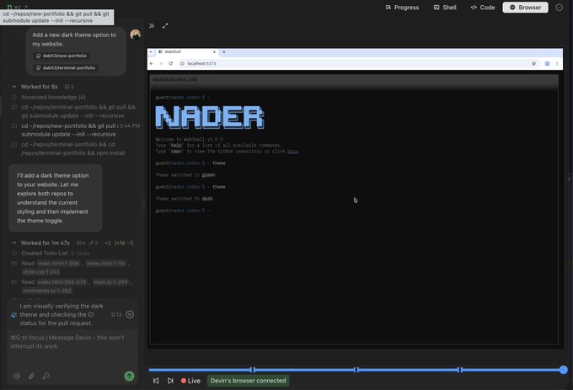
Task: Collapse the 'Worked for 8s' section
Action: click(13, 86)
